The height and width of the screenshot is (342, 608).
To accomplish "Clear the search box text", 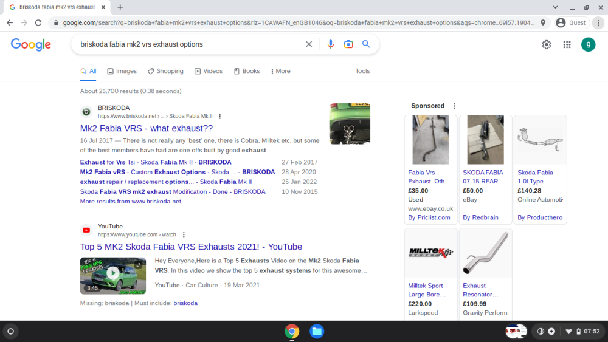I will 309,44.
